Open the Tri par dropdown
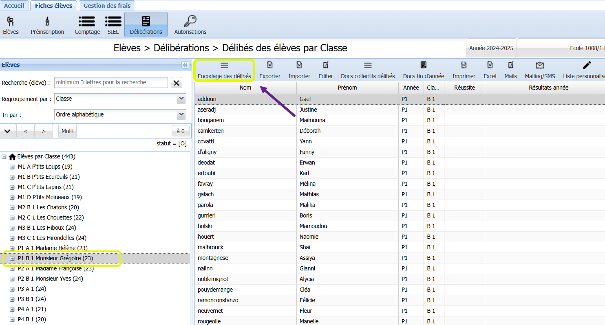 tap(182, 114)
